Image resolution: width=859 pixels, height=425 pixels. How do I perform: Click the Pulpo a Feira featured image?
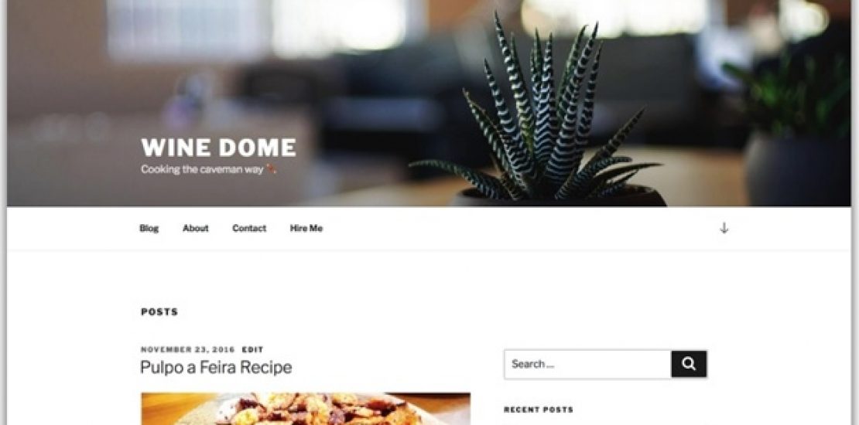pyautogui.click(x=306, y=409)
